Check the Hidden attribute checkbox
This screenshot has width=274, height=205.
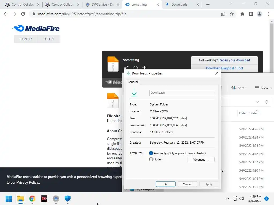[151, 159]
